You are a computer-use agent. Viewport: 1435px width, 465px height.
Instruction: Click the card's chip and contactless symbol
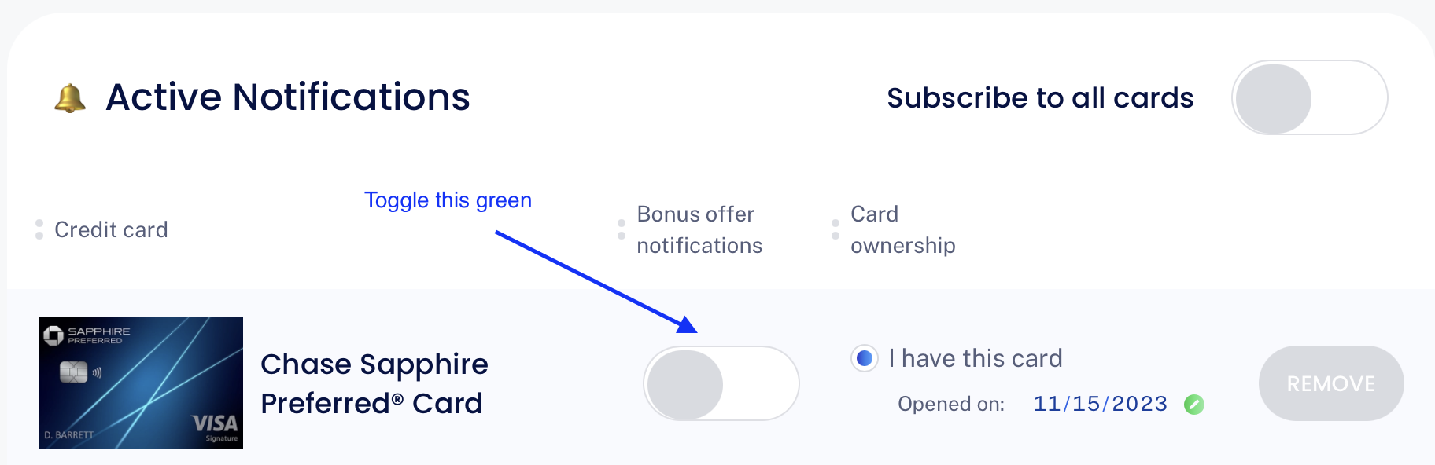point(81,372)
